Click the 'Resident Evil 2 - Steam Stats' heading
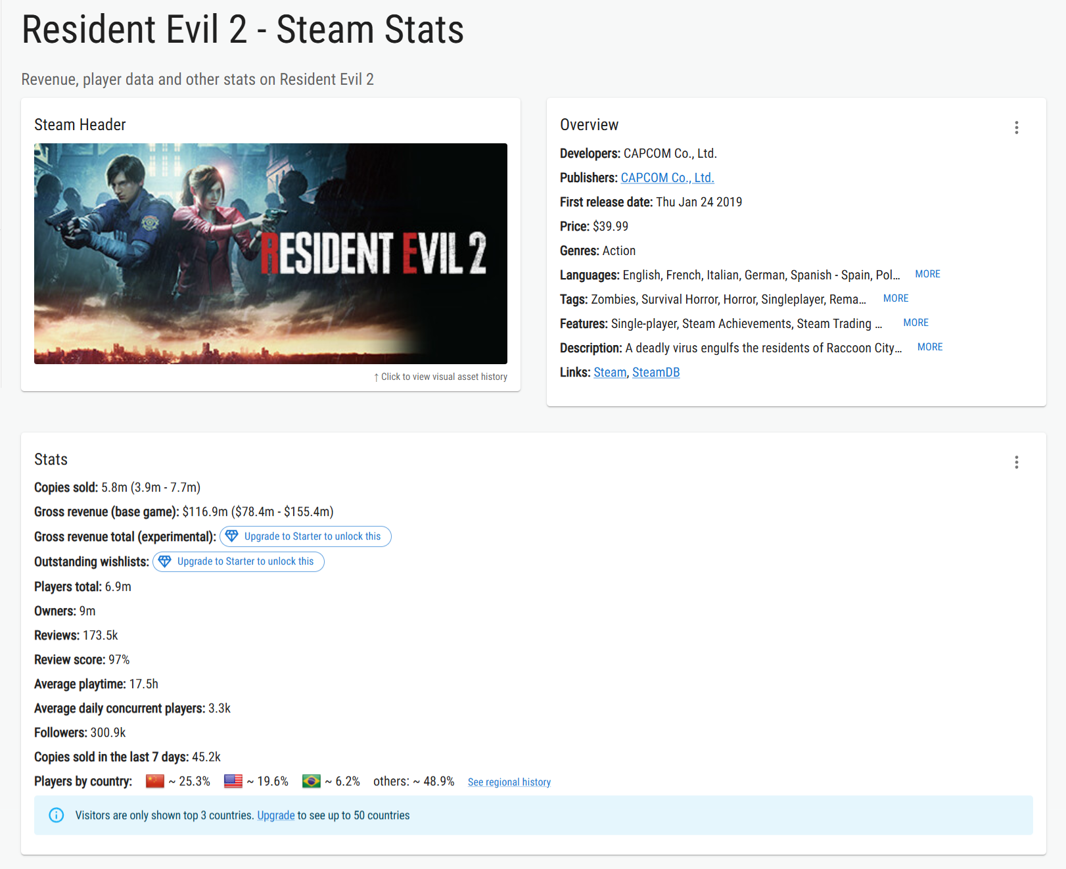The height and width of the screenshot is (869, 1066). 243,30
